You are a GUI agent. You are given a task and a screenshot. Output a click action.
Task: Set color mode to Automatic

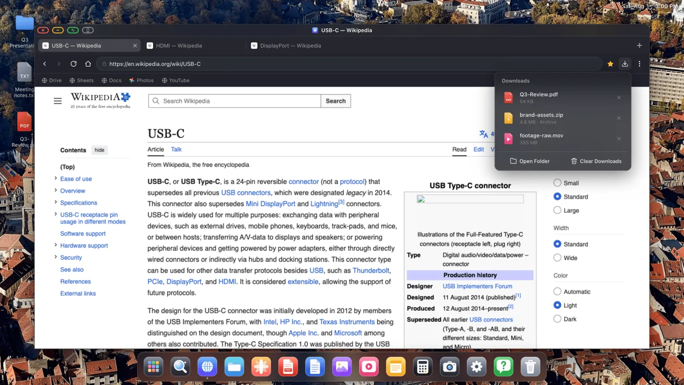pyautogui.click(x=557, y=291)
